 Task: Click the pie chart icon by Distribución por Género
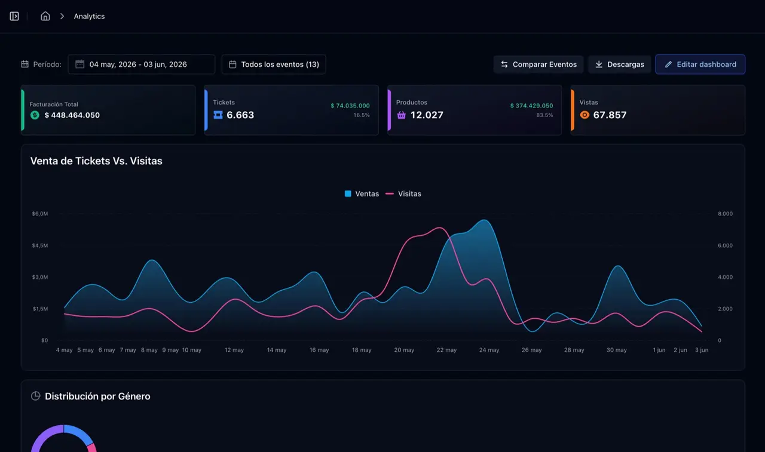click(35, 396)
